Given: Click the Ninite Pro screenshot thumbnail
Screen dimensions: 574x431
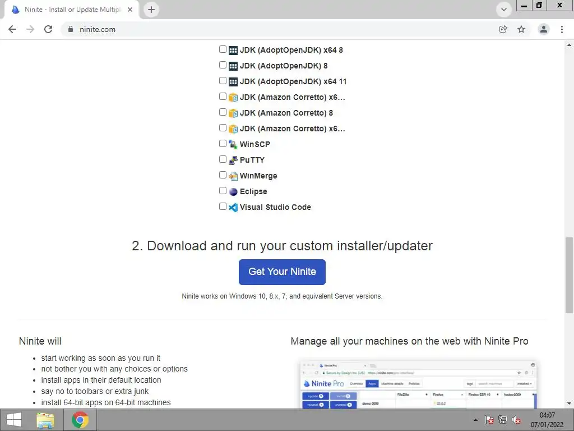Looking at the screenshot, I should point(418,384).
